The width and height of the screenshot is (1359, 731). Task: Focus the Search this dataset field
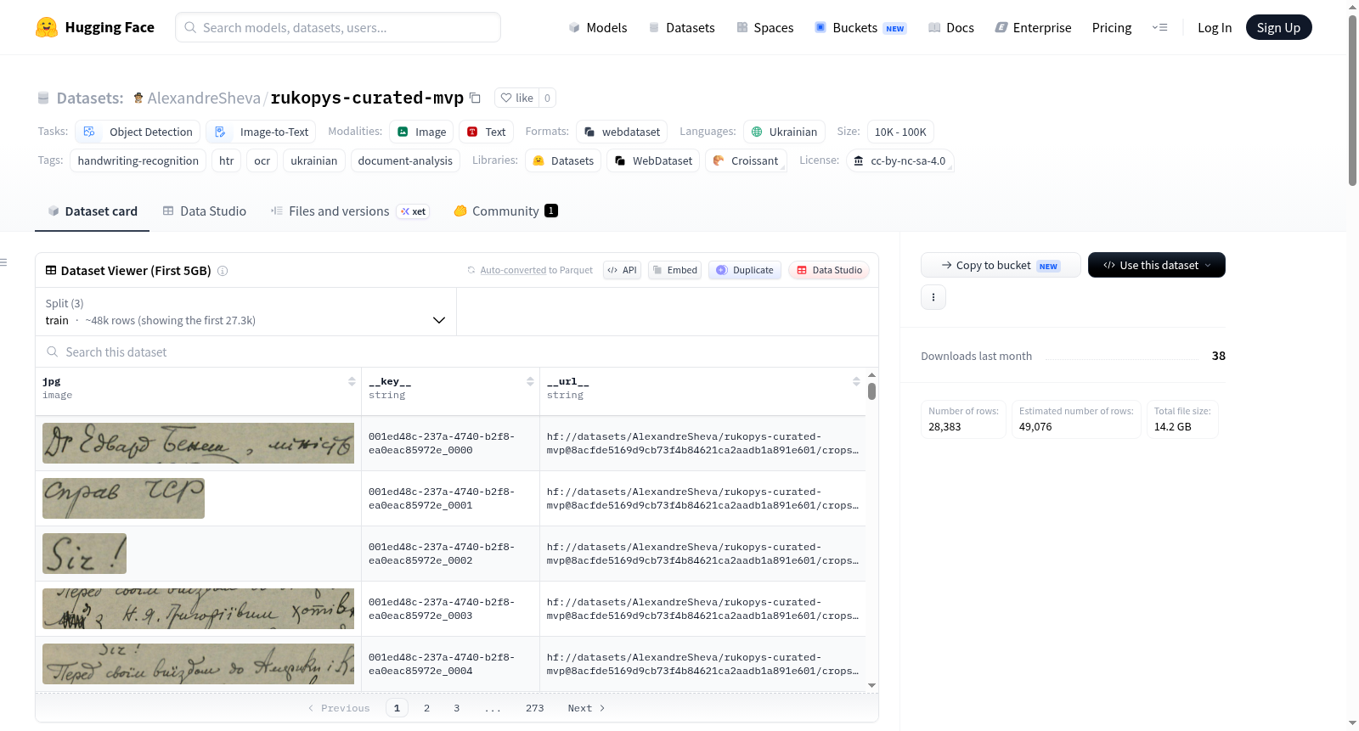point(457,351)
